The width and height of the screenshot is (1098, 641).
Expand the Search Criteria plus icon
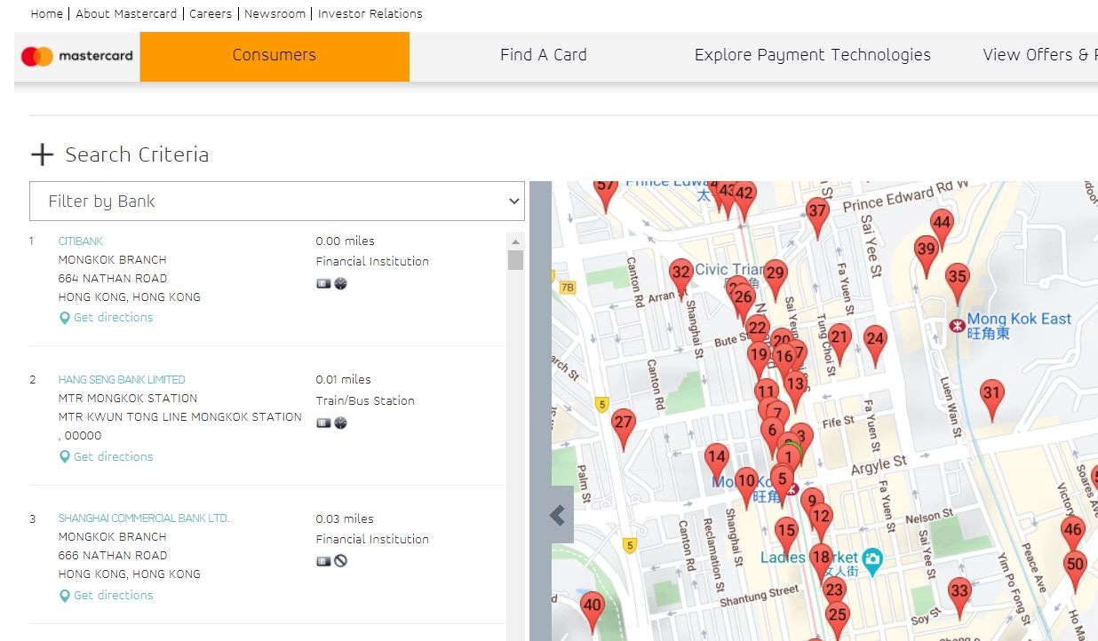(x=43, y=154)
